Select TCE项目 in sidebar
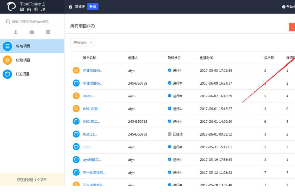Image resolution: width=295 pixels, height=192 pixels. coord(32,74)
